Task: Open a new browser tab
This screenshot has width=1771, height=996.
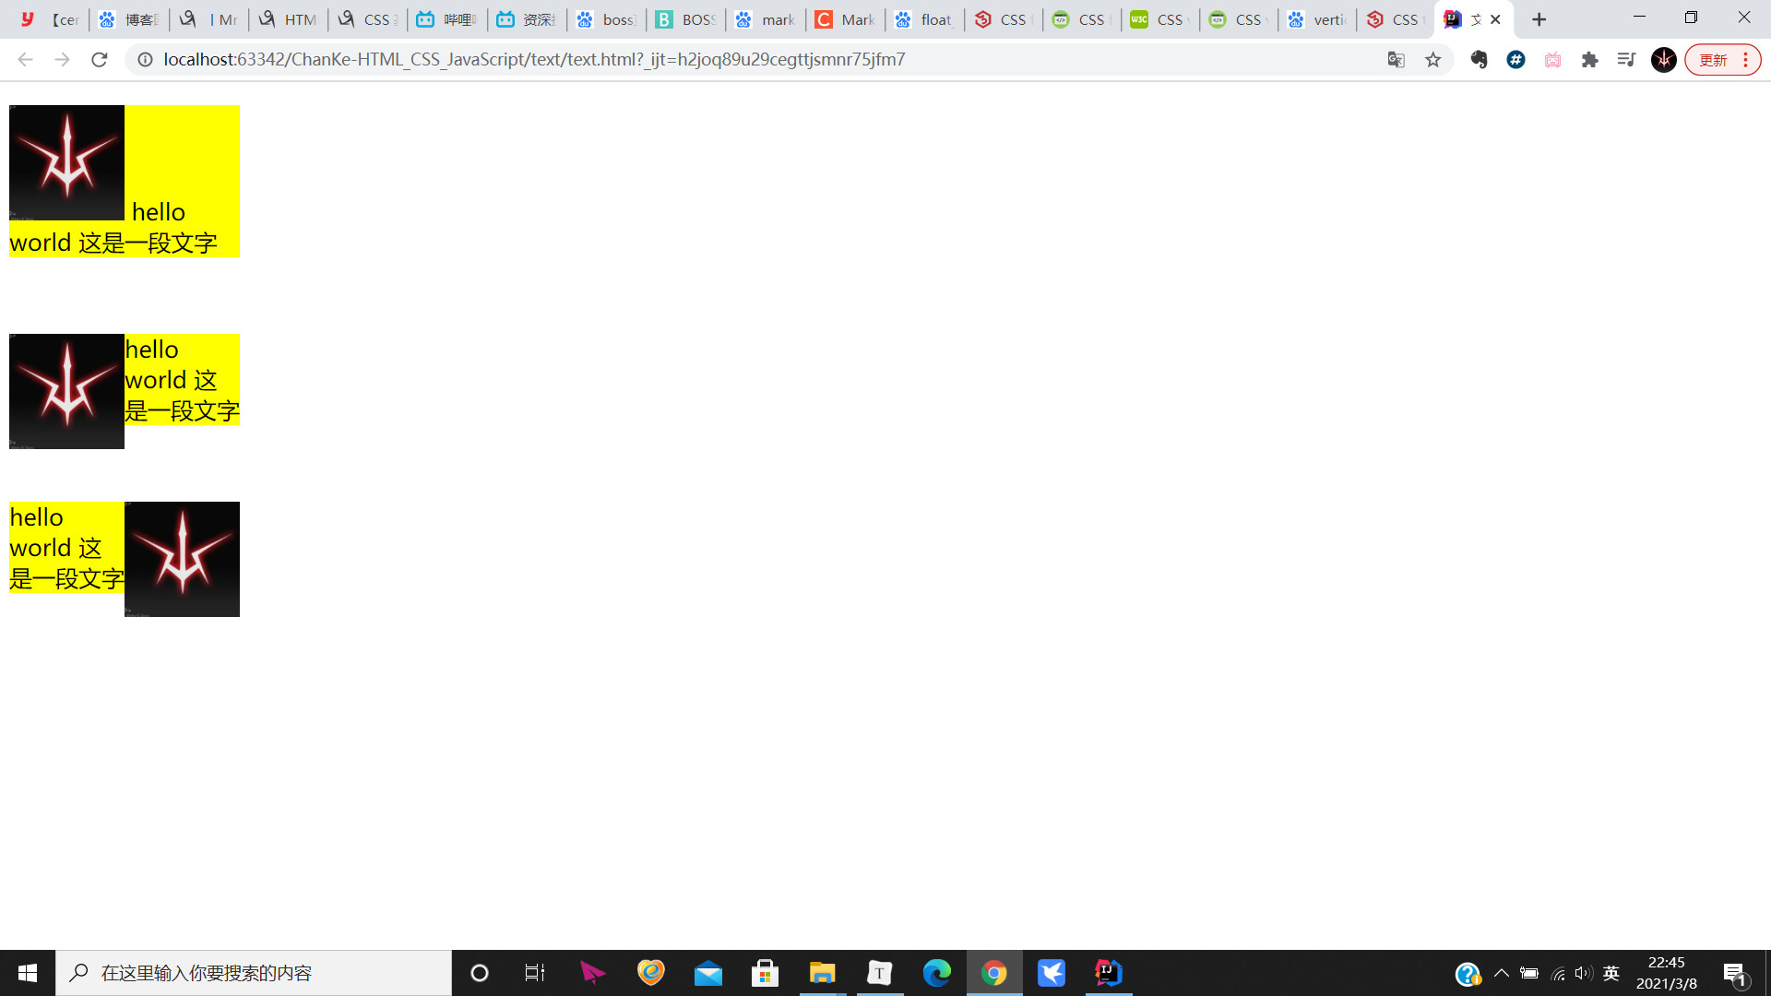Action: click(x=1539, y=19)
